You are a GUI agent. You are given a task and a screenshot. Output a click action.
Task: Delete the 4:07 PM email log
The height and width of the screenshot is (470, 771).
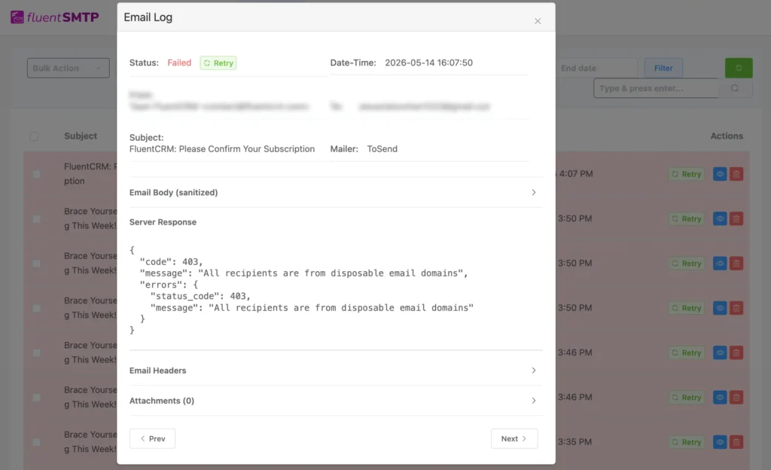(x=736, y=174)
